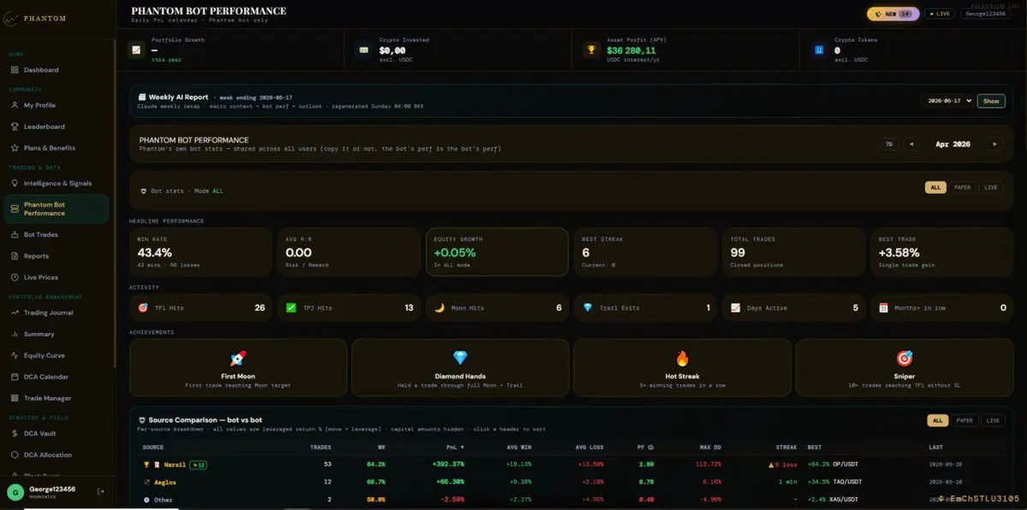The image size is (1027, 510).
Task: Open the Hot Streak achievement card
Action: [x=682, y=368]
